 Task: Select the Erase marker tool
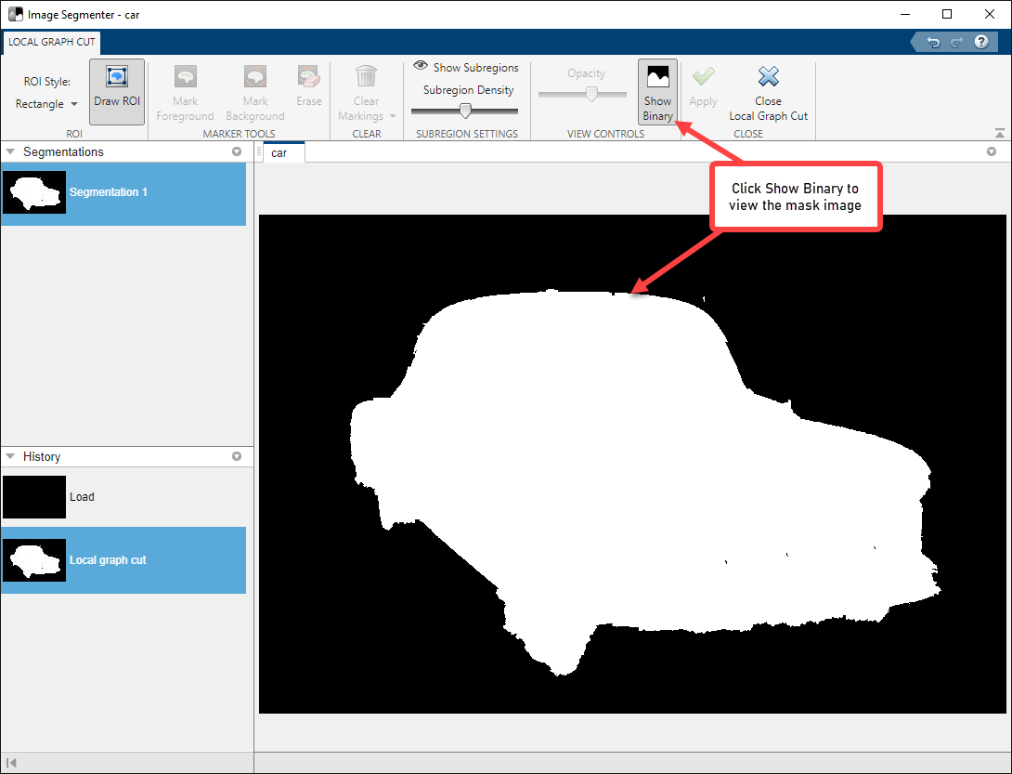pos(309,86)
